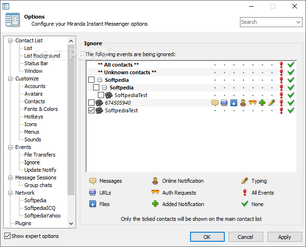Open Search dropdown arrow

[x=298, y=22]
